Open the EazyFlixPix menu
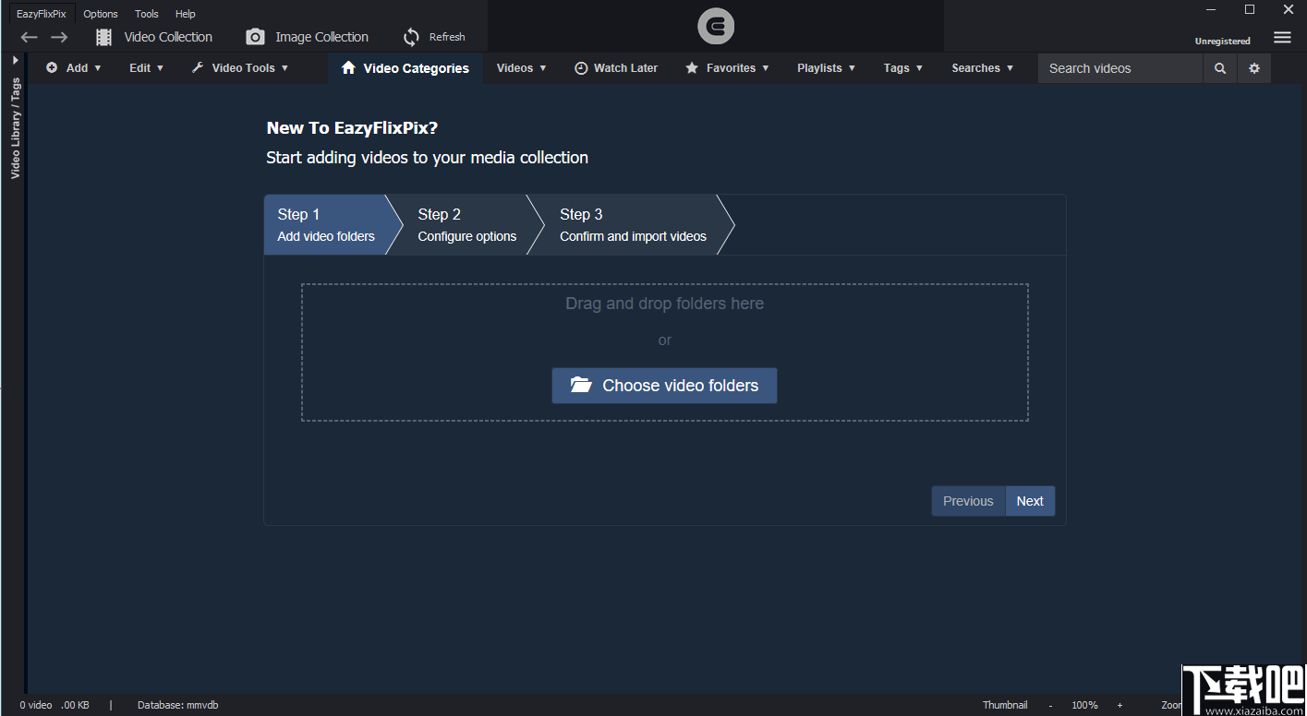The height and width of the screenshot is (716, 1307). pos(42,14)
